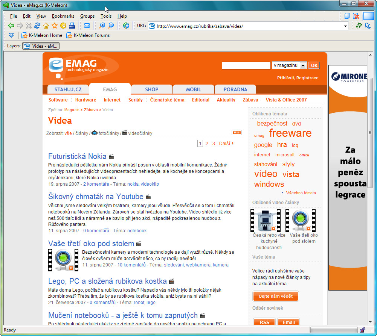
Task: Open 'Česká retro vize kuchyně' video thumbnail
Action: pyautogui.click(x=266, y=220)
